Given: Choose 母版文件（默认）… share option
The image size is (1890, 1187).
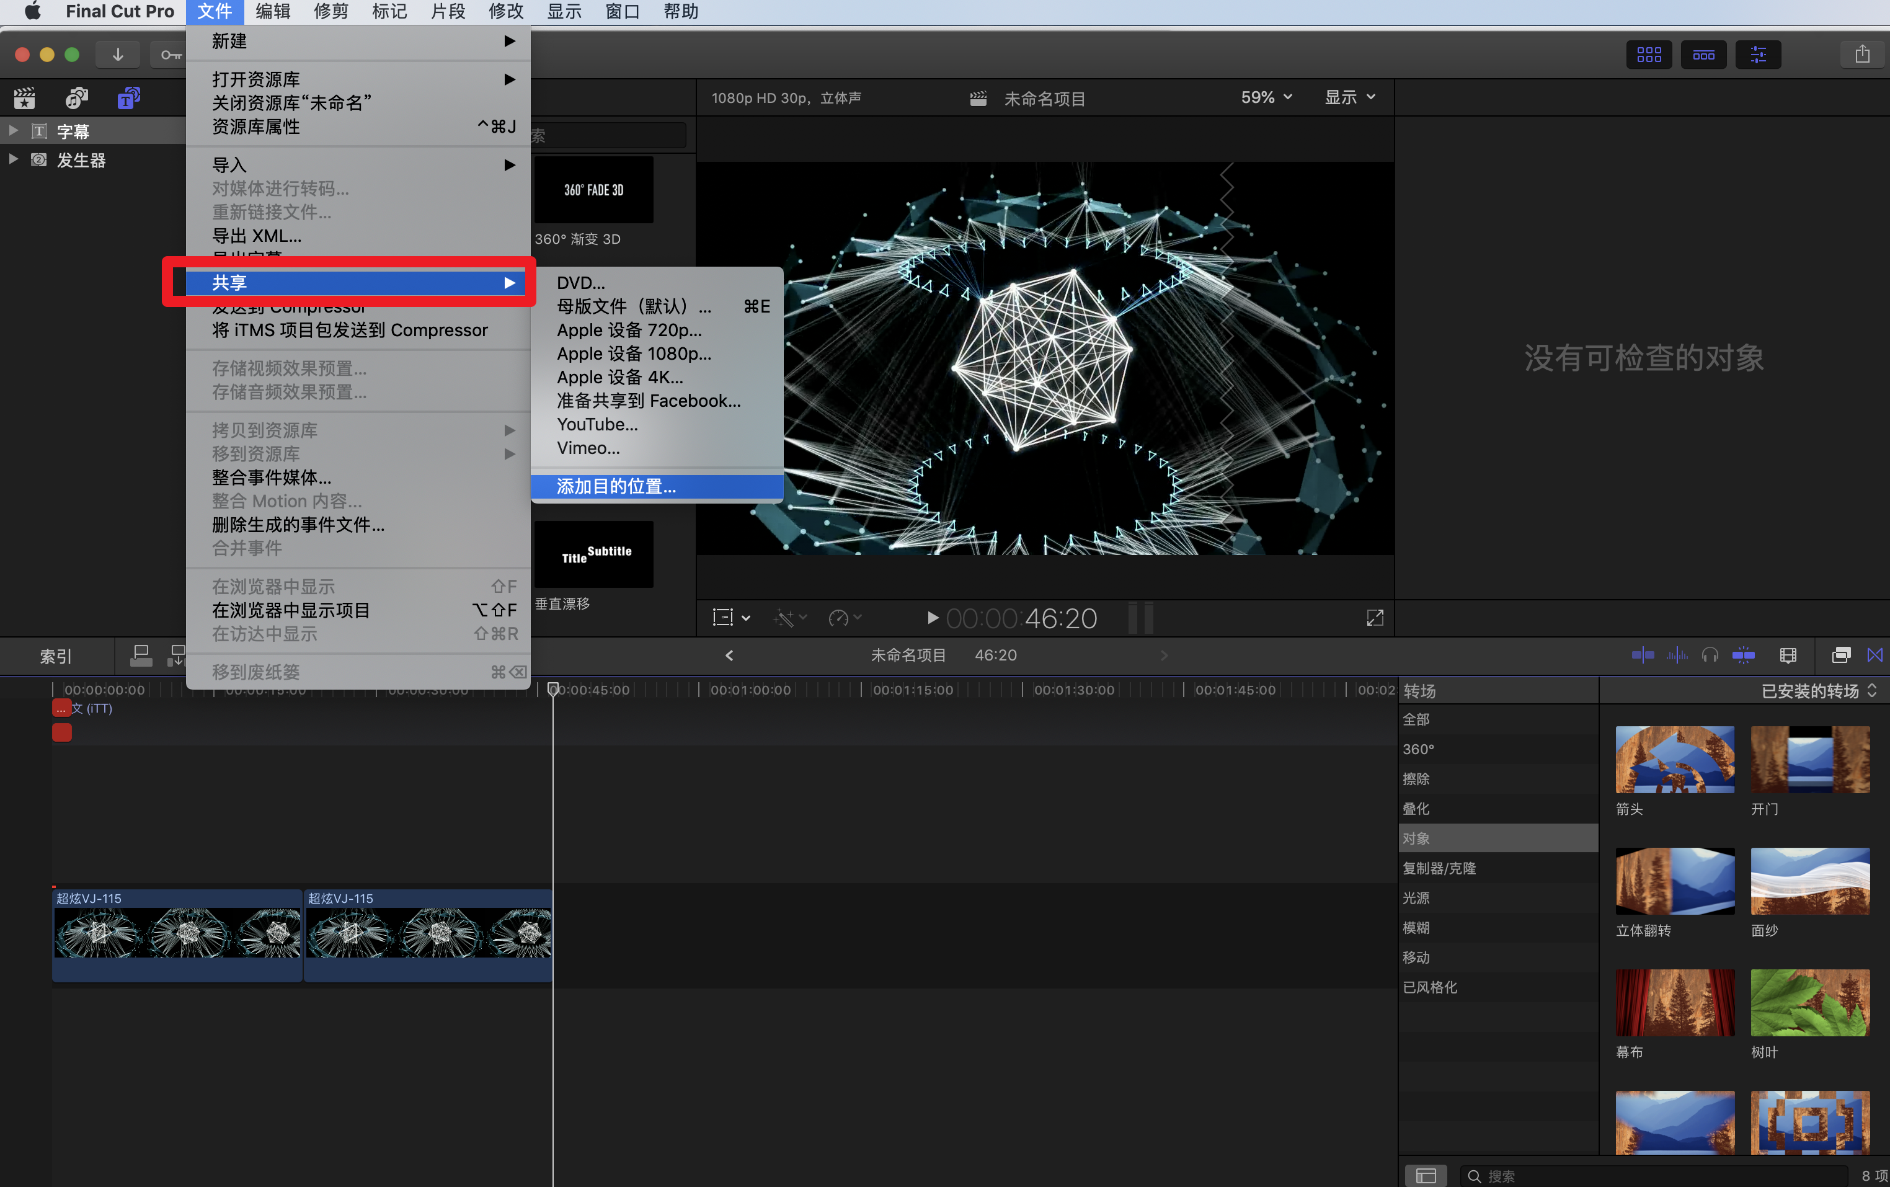Looking at the screenshot, I should 657,306.
